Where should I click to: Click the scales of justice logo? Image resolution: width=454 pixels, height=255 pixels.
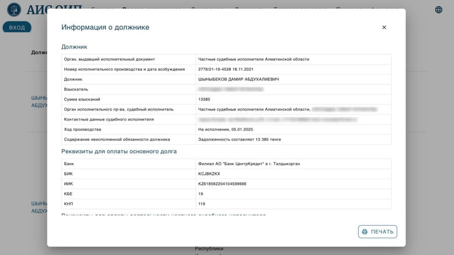(14, 9)
